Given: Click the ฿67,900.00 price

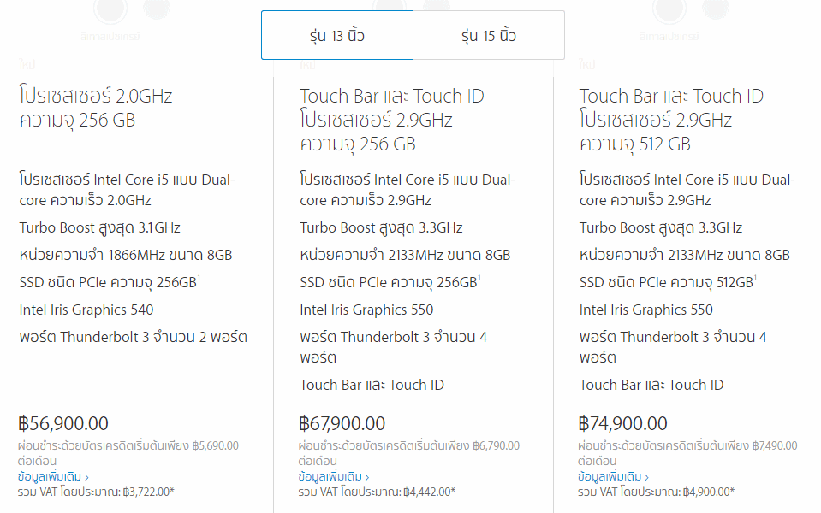Looking at the screenshot, I should 342,423.
